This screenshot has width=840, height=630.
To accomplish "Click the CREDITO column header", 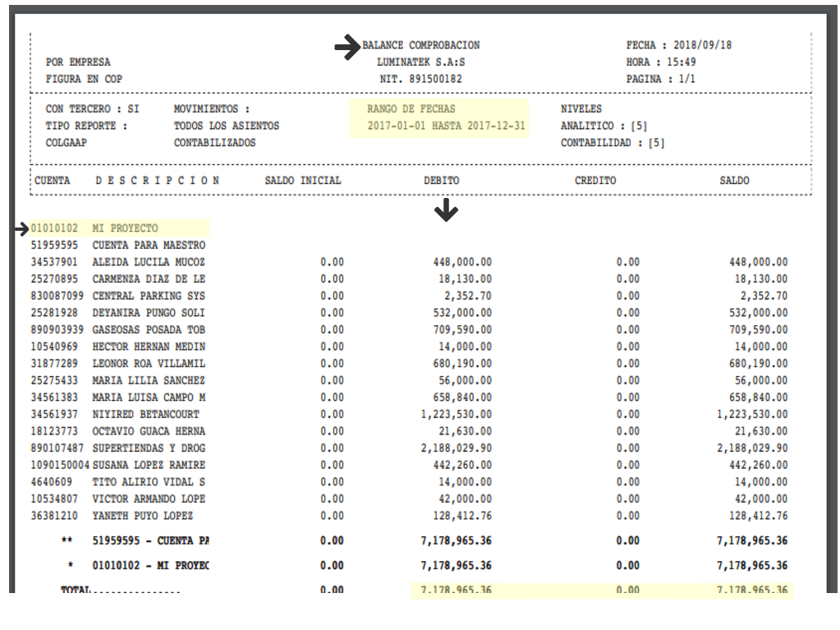I will 594,181.
